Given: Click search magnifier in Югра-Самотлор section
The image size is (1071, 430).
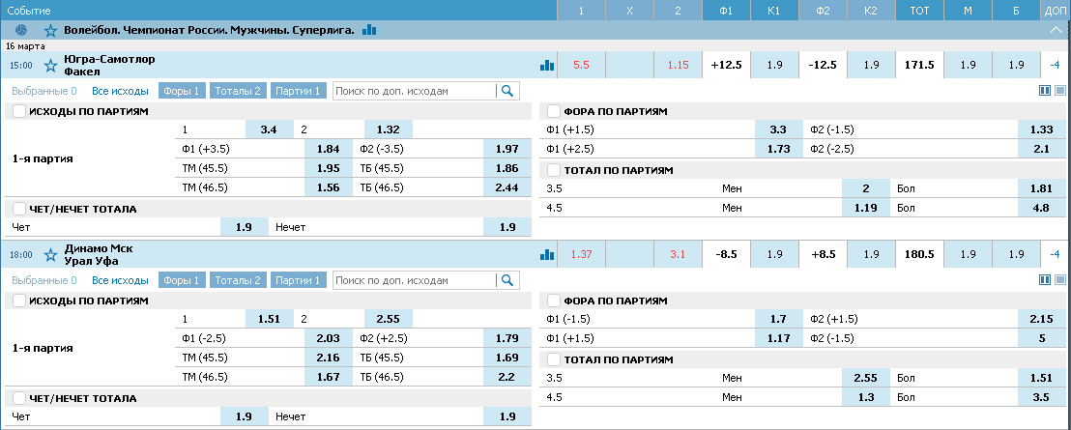Looking at the screenshot, I should 507,91.
